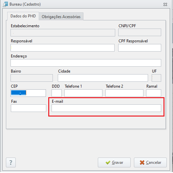173x173 pixels.
Task: Activate the CEP masked field
Action: tap(28, 93)
